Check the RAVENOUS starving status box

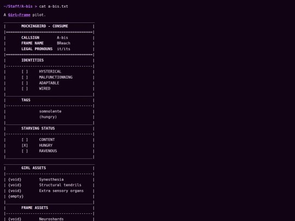click(x=25, y=151)
